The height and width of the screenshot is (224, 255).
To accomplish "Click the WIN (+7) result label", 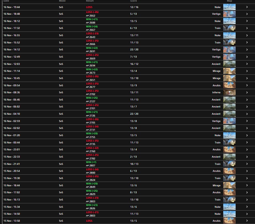I will point(91,162).
